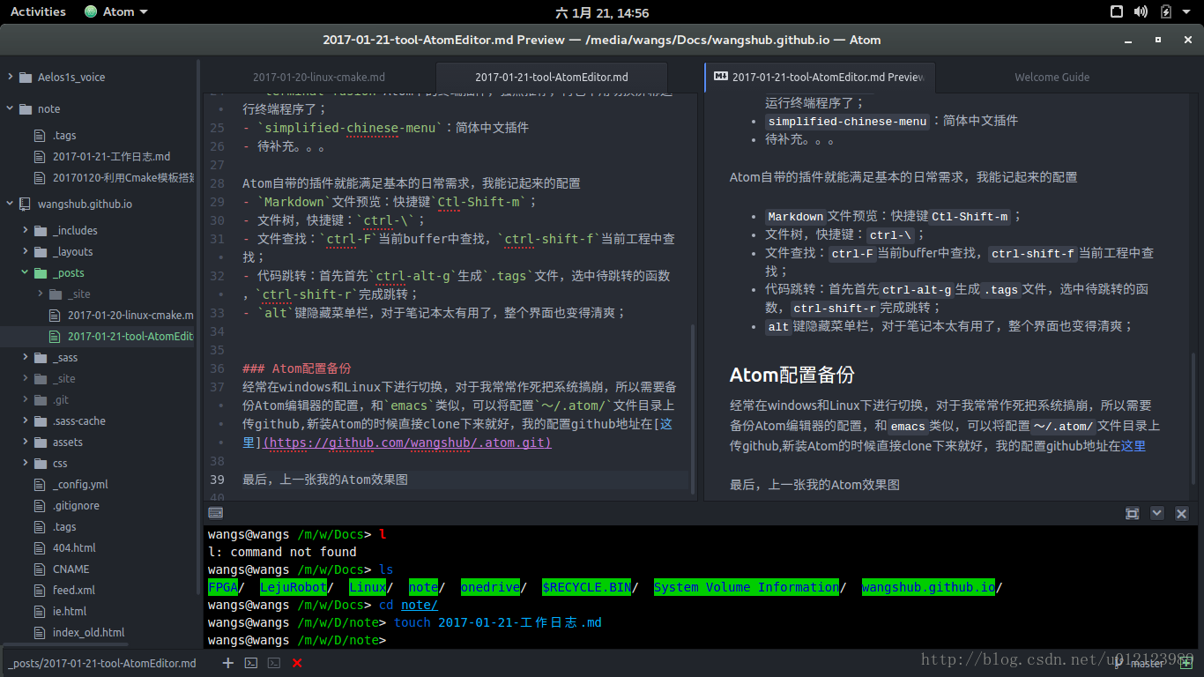
Task: Close the terminal panel with its X icon
Action: (x=1182, y=513)
